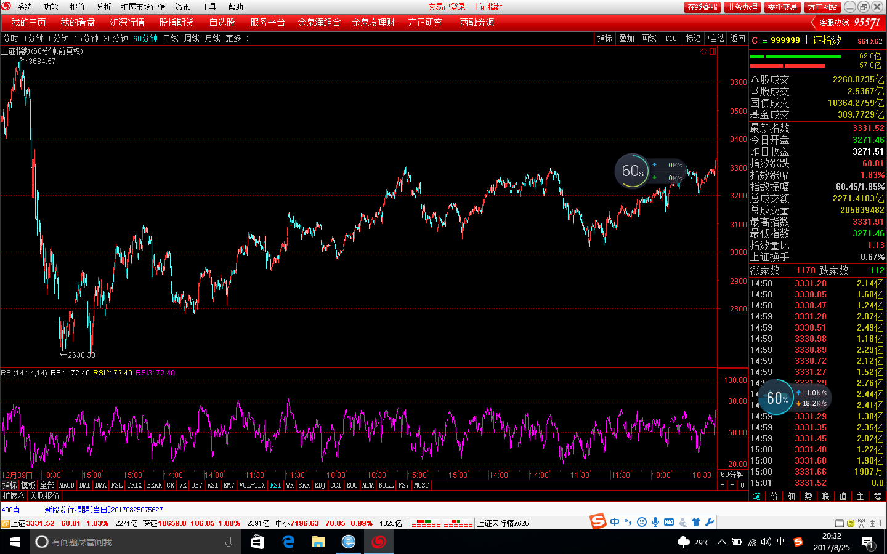Screen dimensions: 887x554
Task: Switch to the 自选股 tab
Action: (x=222, y=22)
